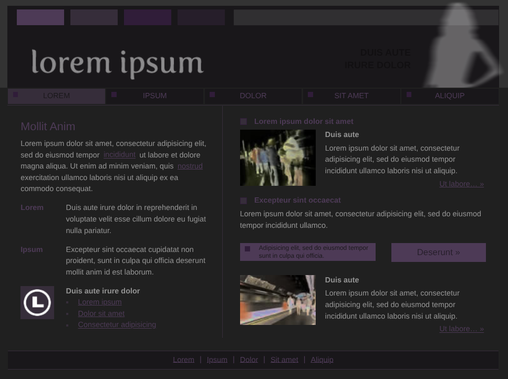Click 'Ut labore…' link beside the crowd photo

click(x=461, y=184)
